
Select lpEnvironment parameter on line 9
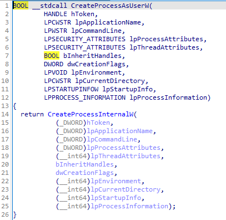point(96,72)
